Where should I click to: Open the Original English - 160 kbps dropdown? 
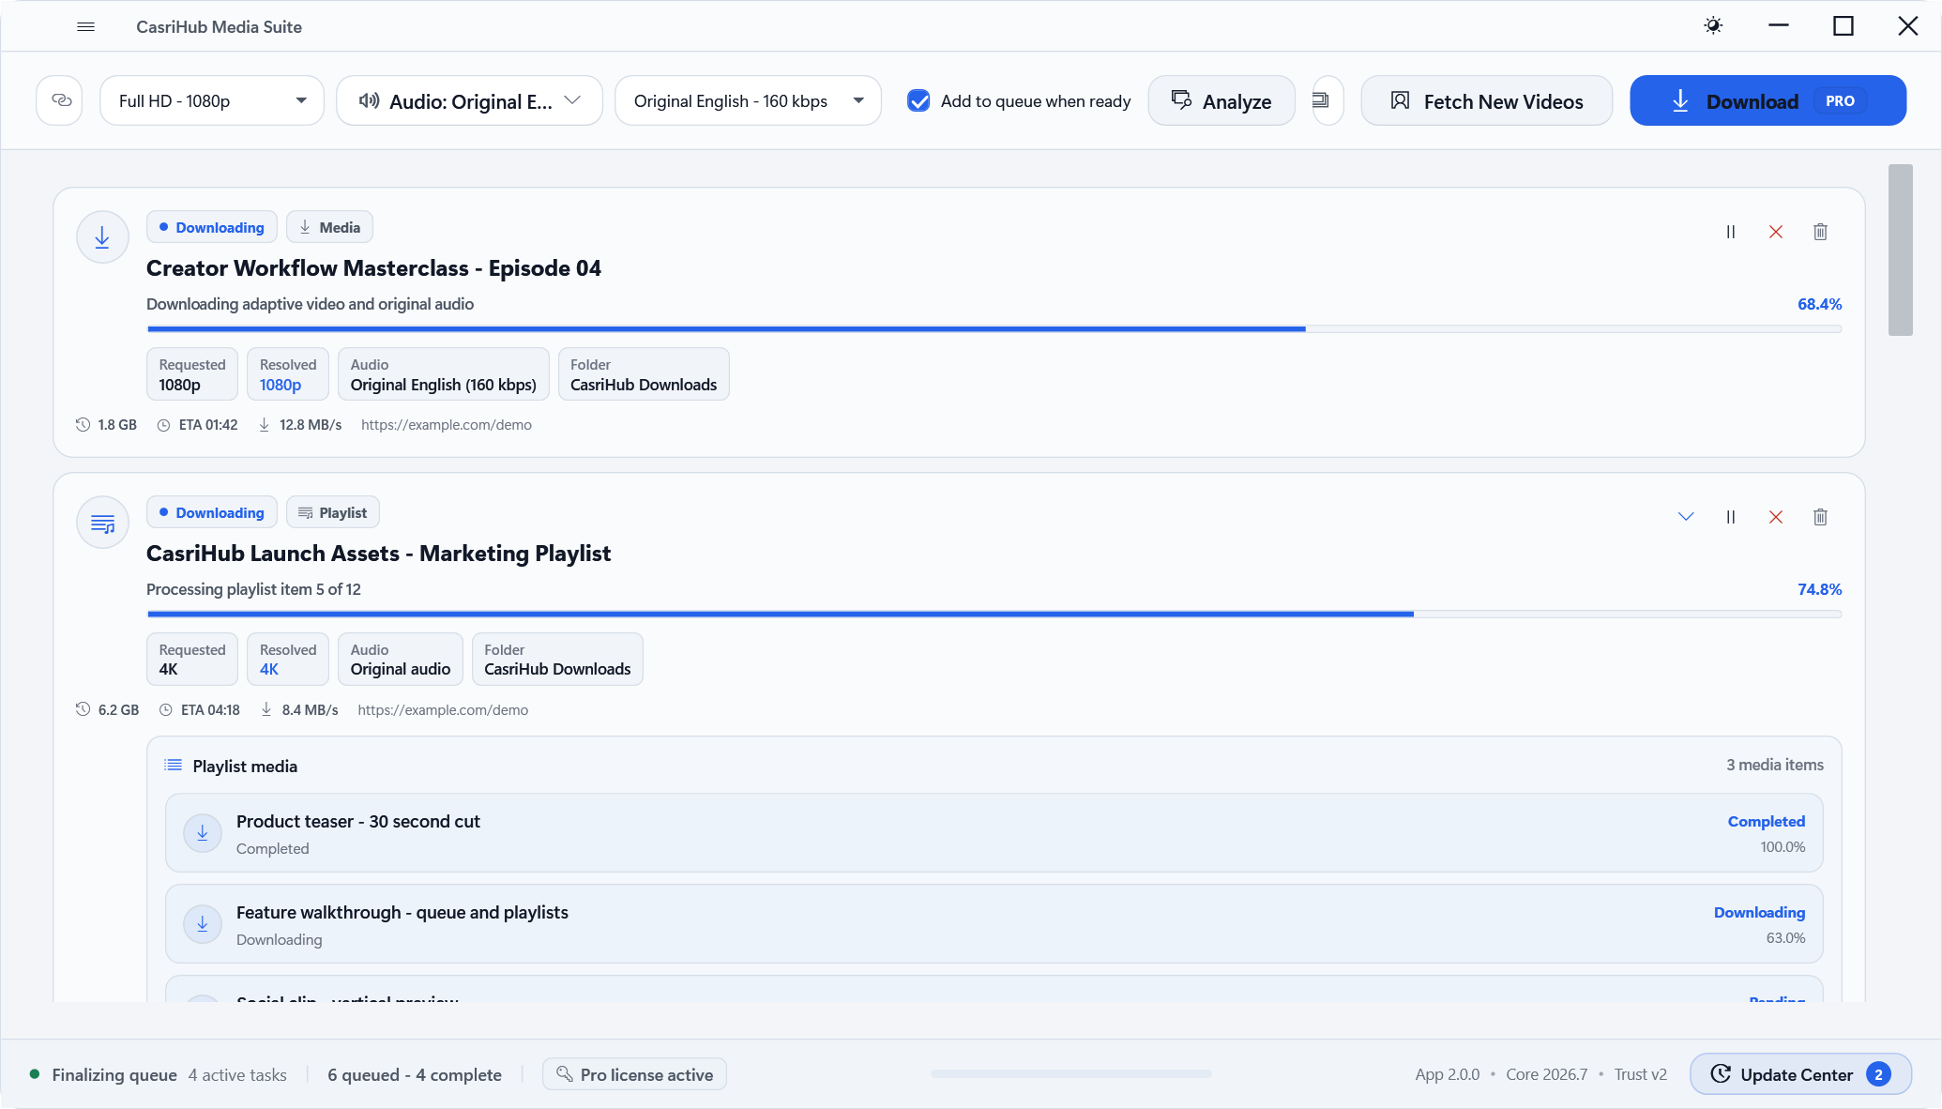pos(748,100)
